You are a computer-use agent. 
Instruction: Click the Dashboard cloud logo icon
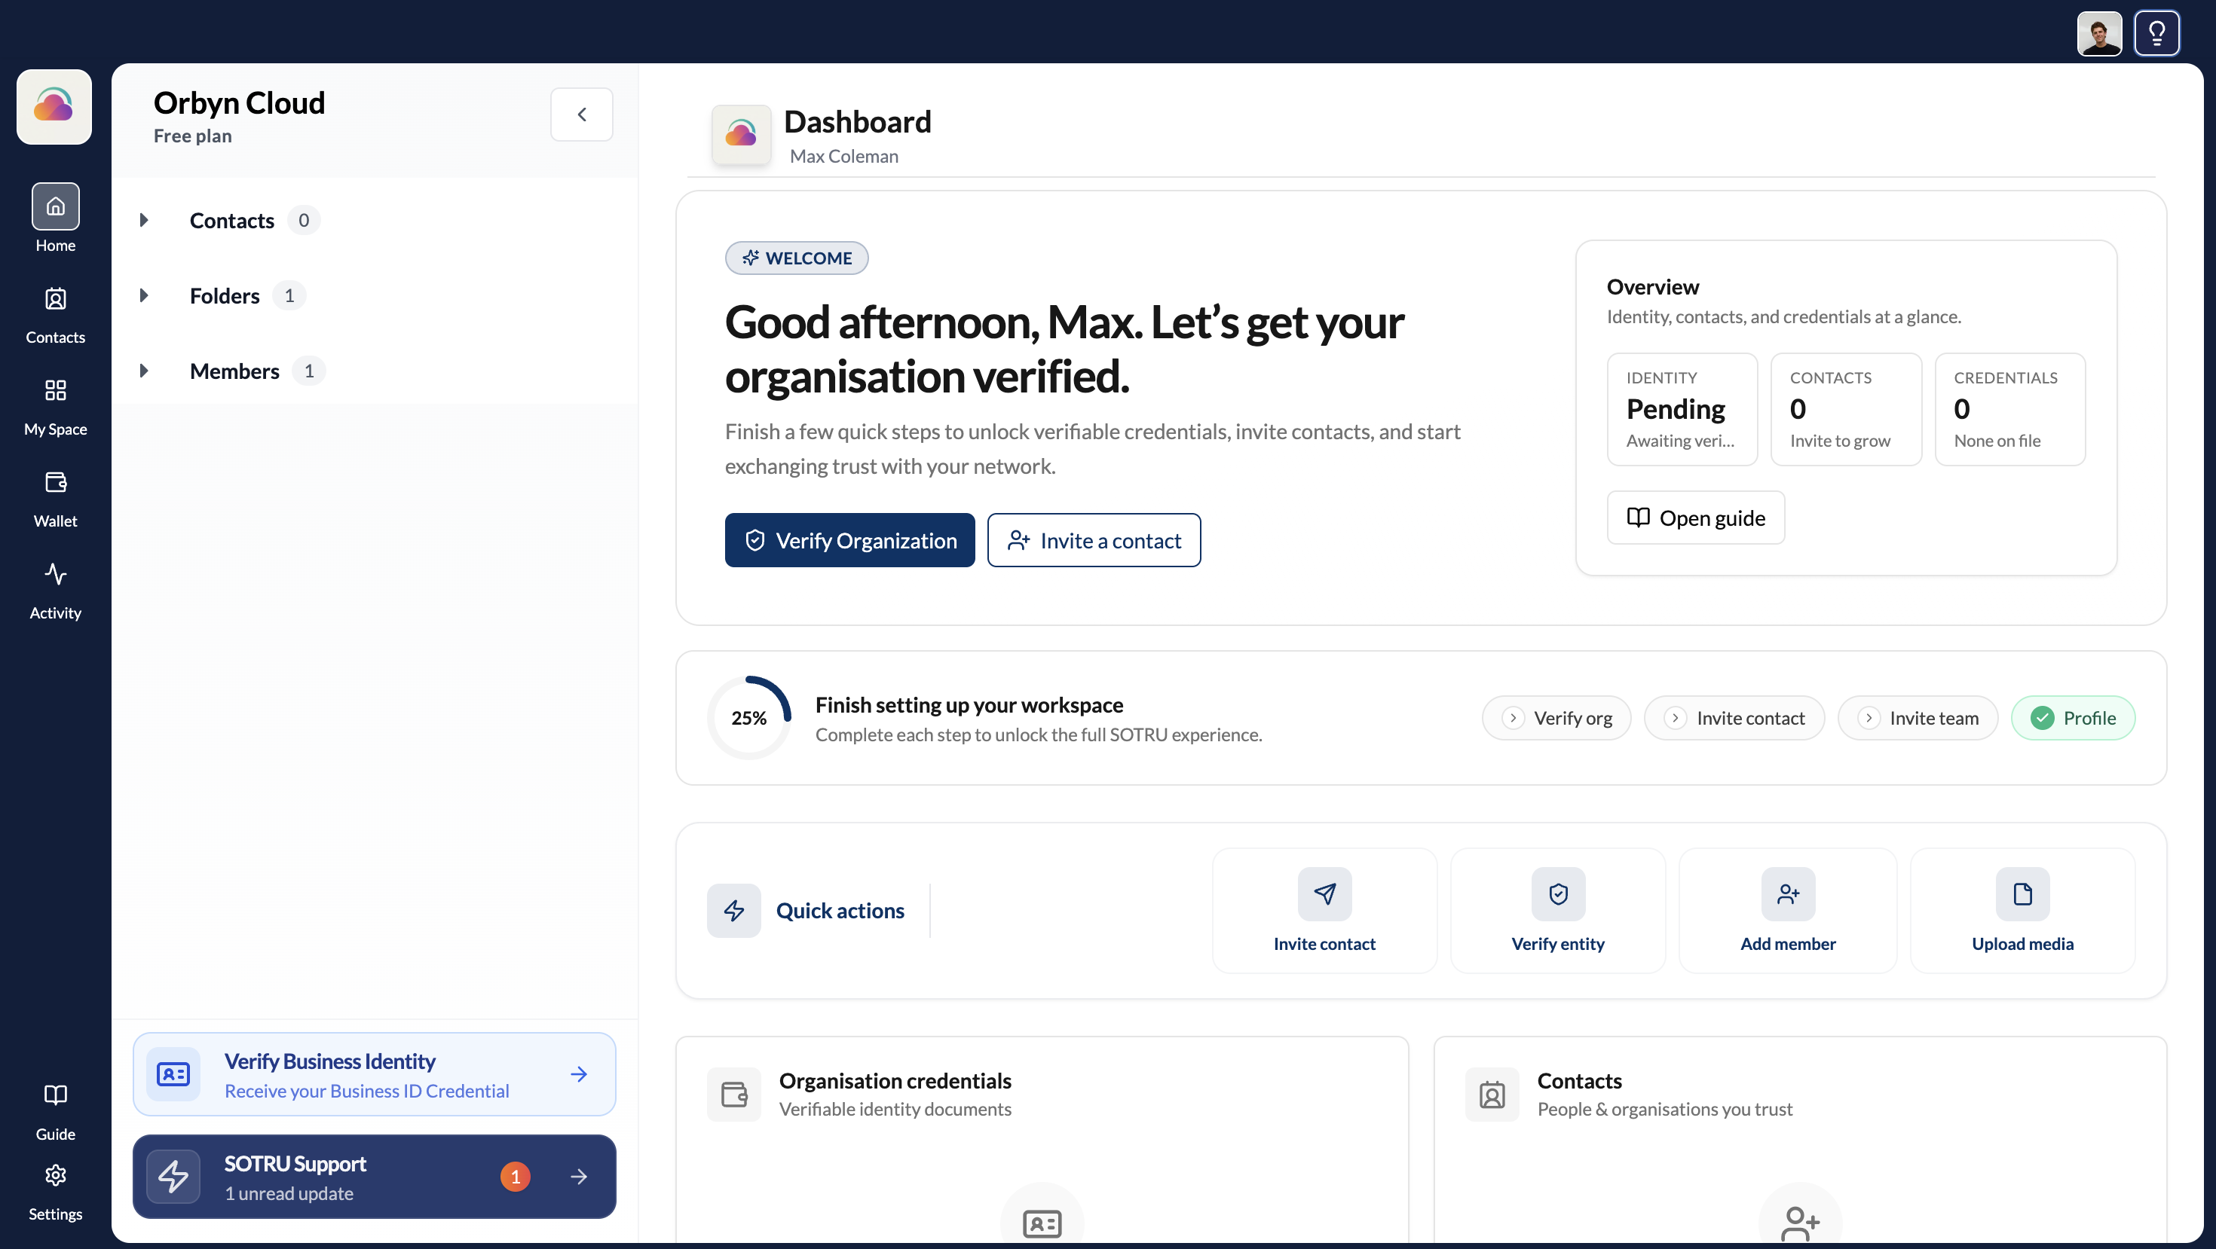pos(741,135)
